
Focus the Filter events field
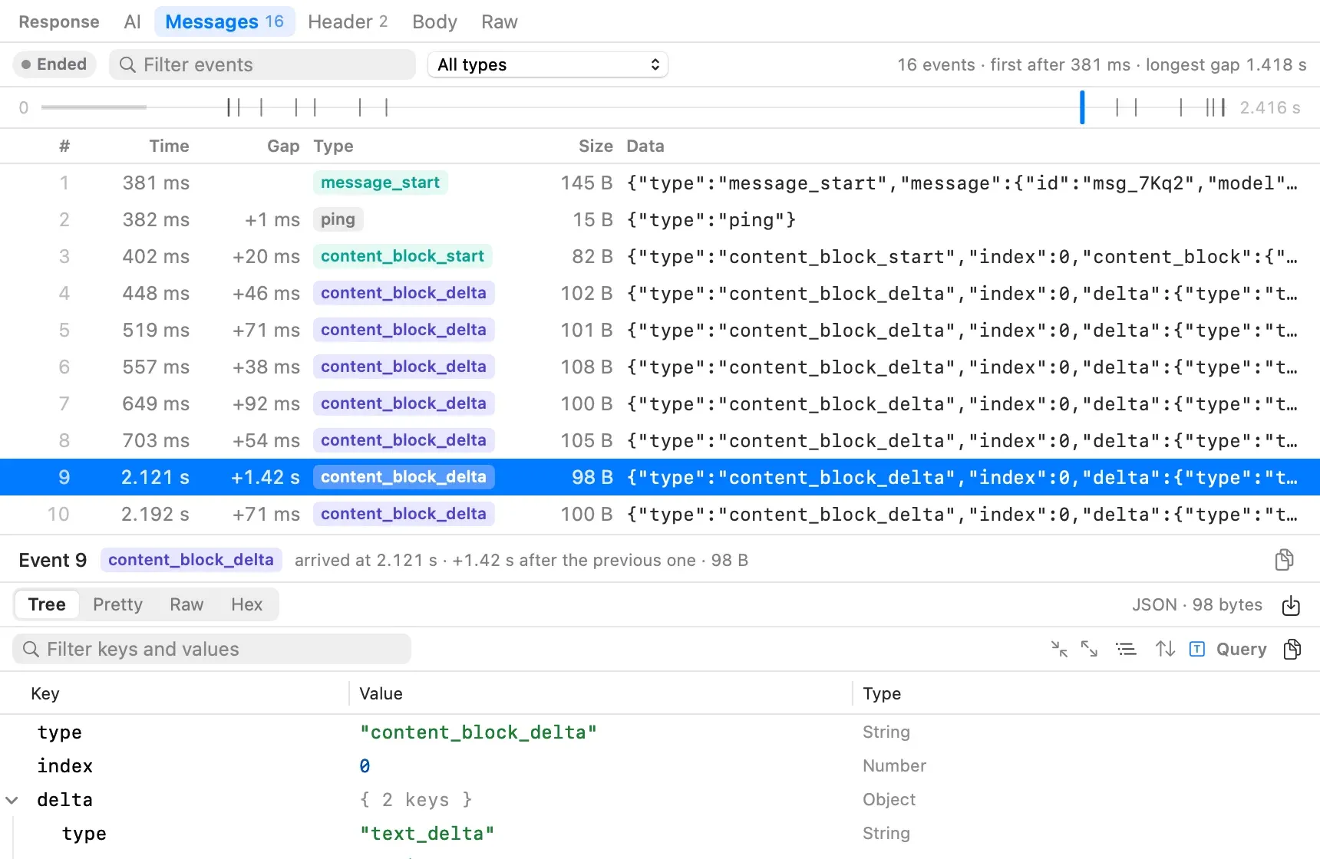tap(262, 64)
